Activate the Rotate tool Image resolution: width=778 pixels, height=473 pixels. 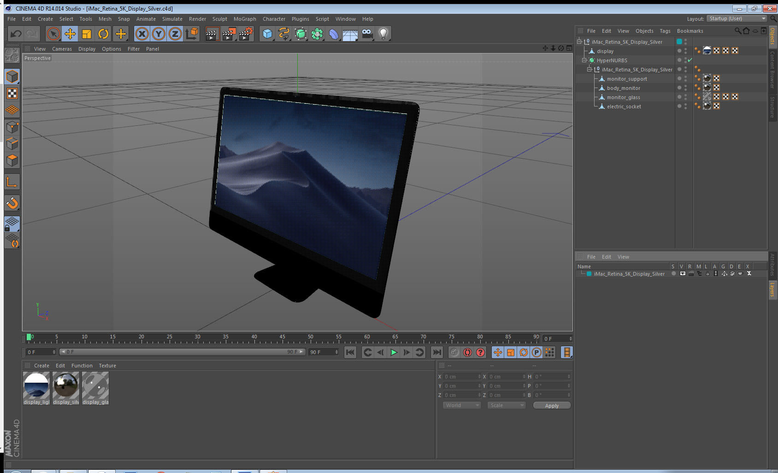[103, 34]
